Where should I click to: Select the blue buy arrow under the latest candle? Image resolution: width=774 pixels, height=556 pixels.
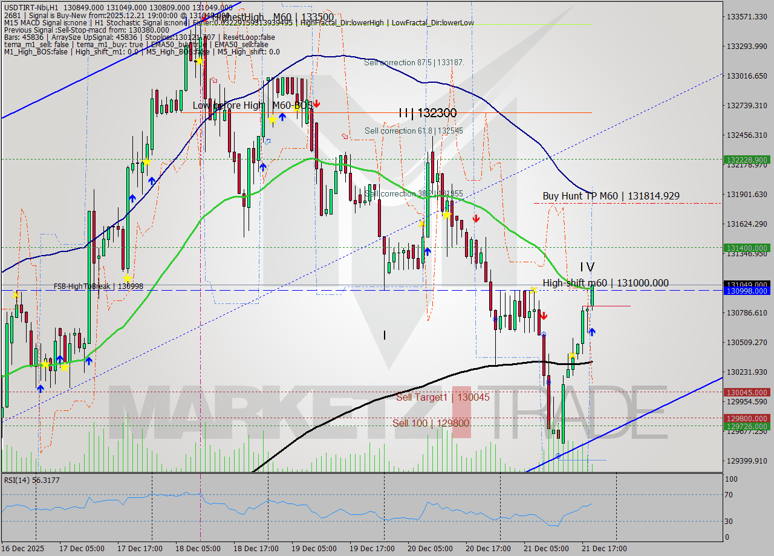click(591, 331)
